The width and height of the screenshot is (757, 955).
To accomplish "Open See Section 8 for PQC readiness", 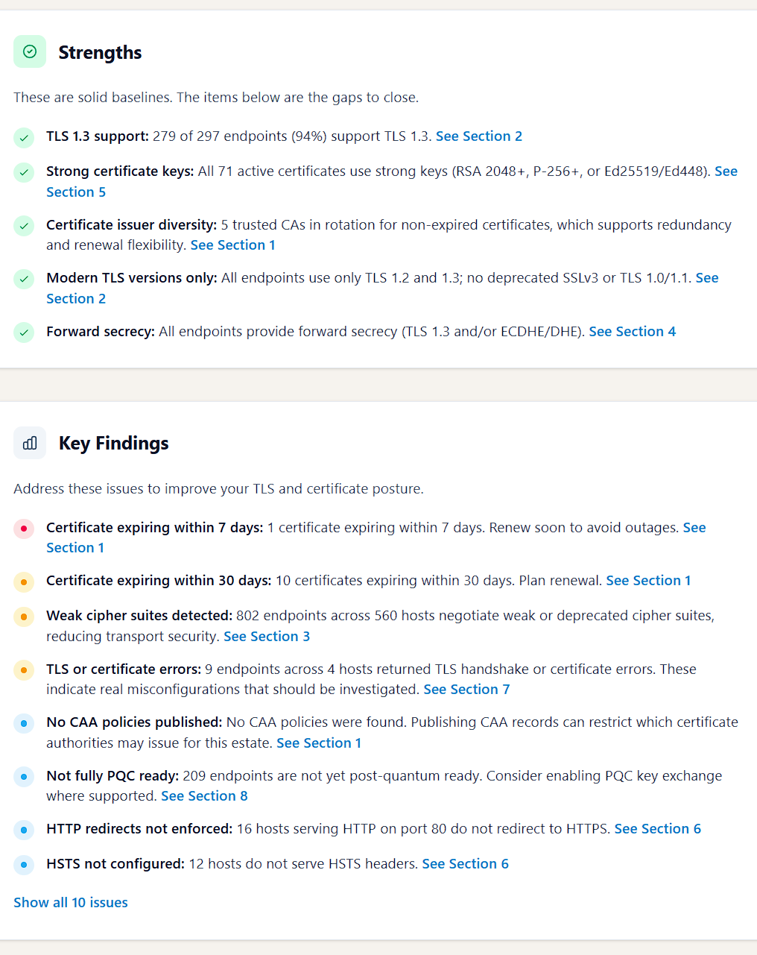I will pos(204,795).
